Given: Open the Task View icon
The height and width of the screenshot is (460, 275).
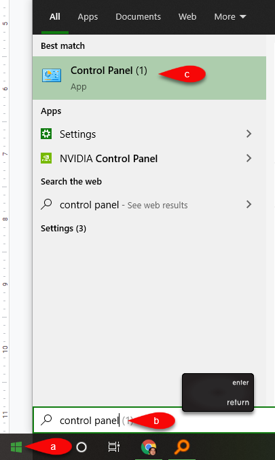Looking at the screenshot, I should click(113, 447).
